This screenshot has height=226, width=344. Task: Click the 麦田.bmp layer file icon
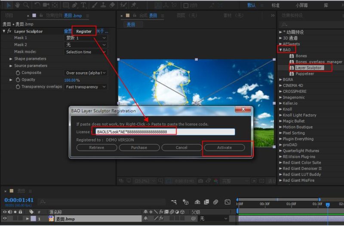click(x=51, y=219)
